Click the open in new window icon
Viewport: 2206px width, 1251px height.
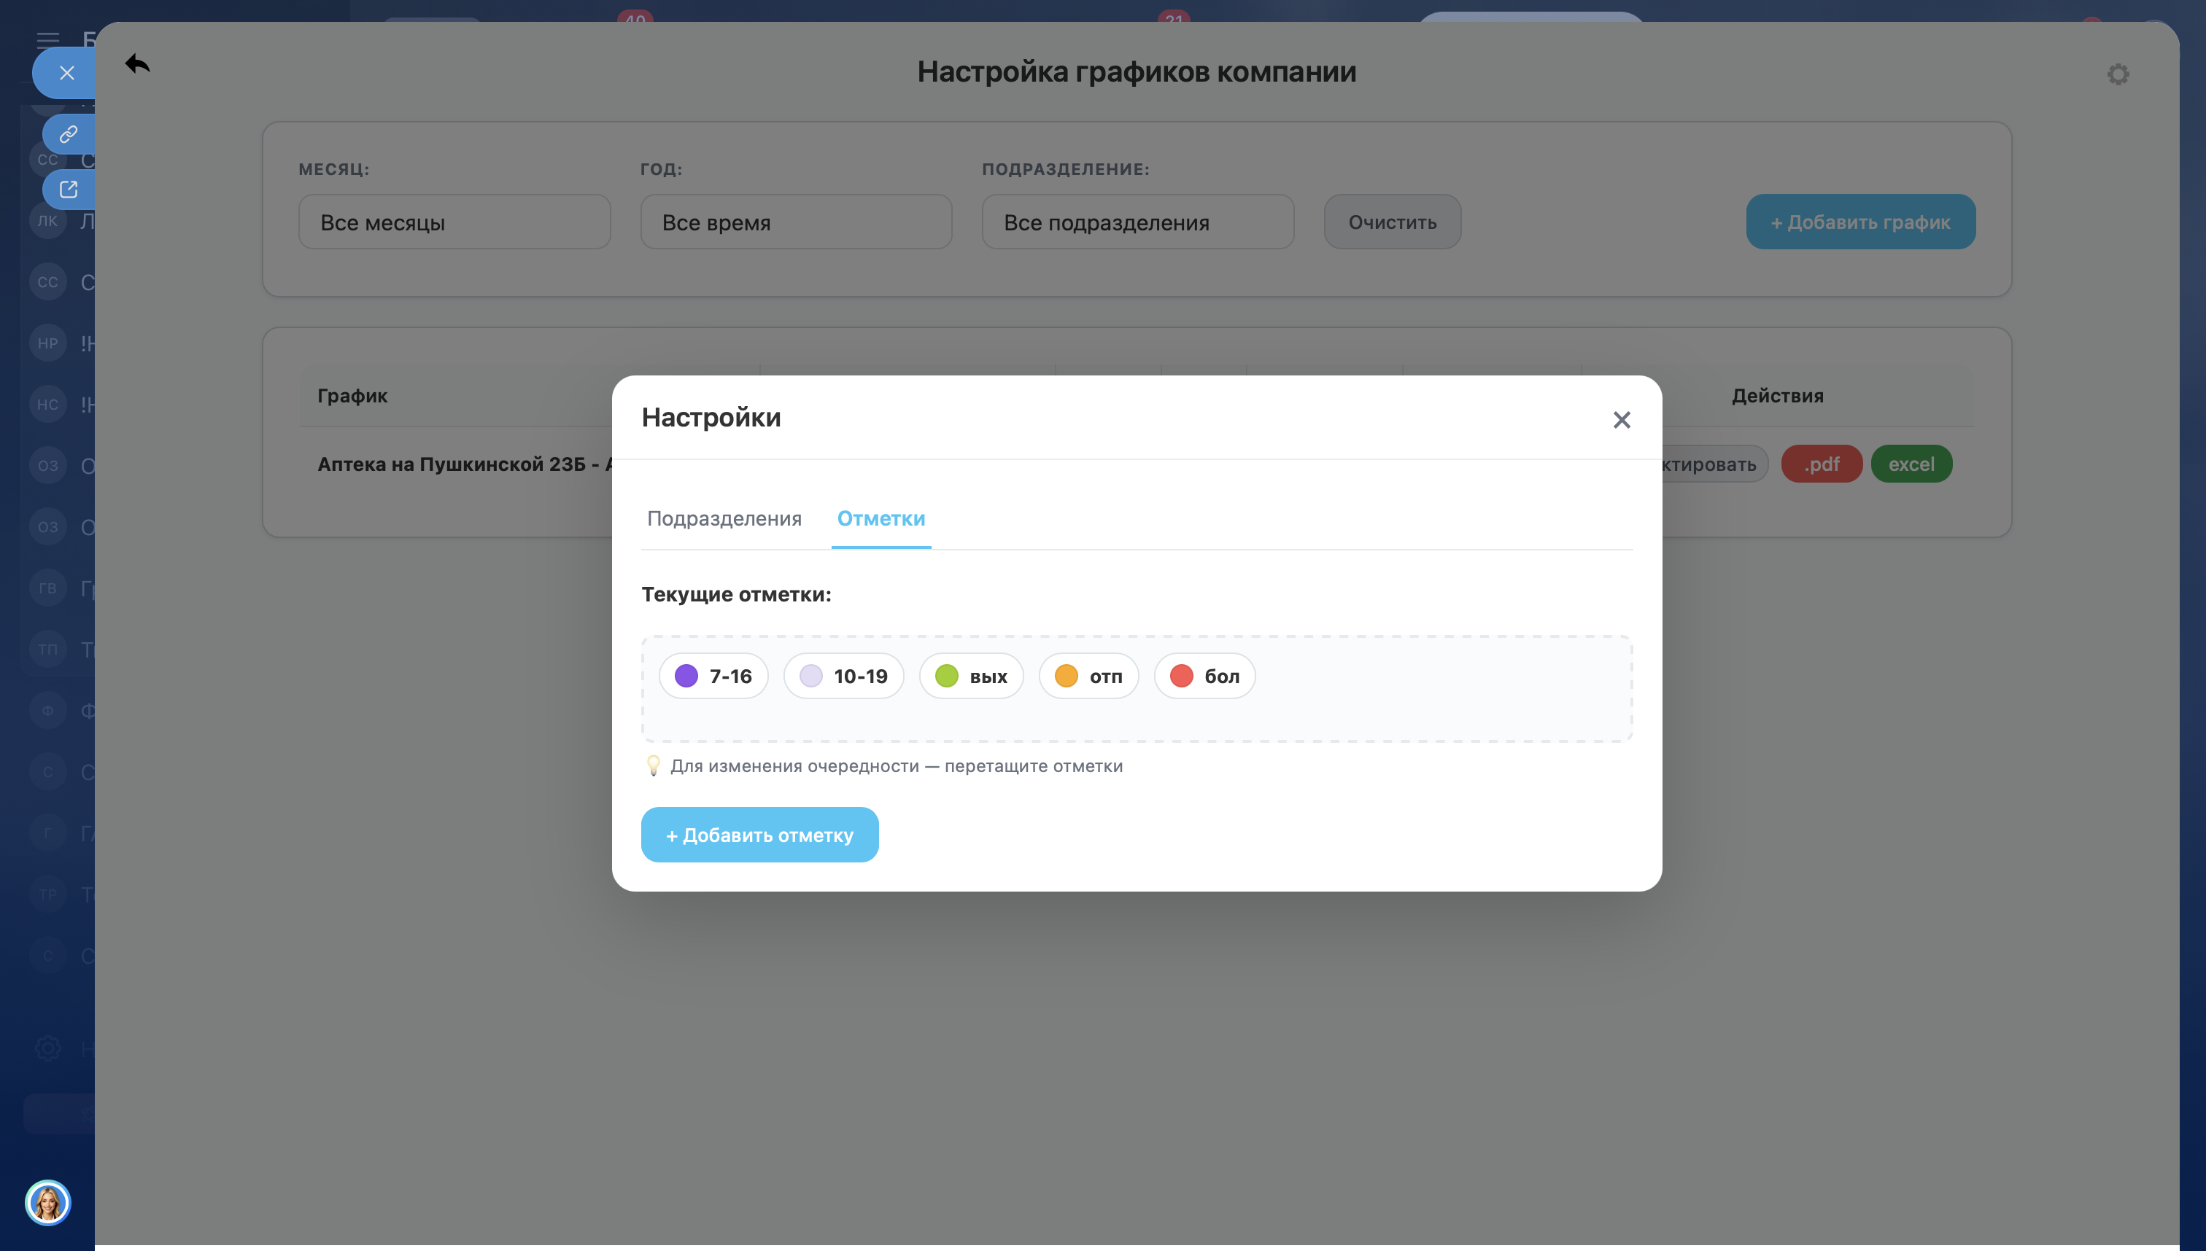[68, 189]
